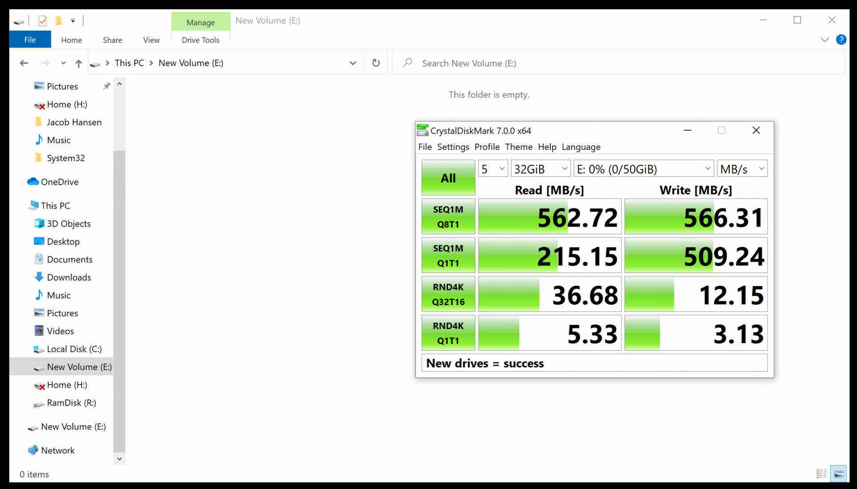Viewport: 857px width, 489px height.
Task: Open CrystalDiskMark Theme menu
Action: 519,147
